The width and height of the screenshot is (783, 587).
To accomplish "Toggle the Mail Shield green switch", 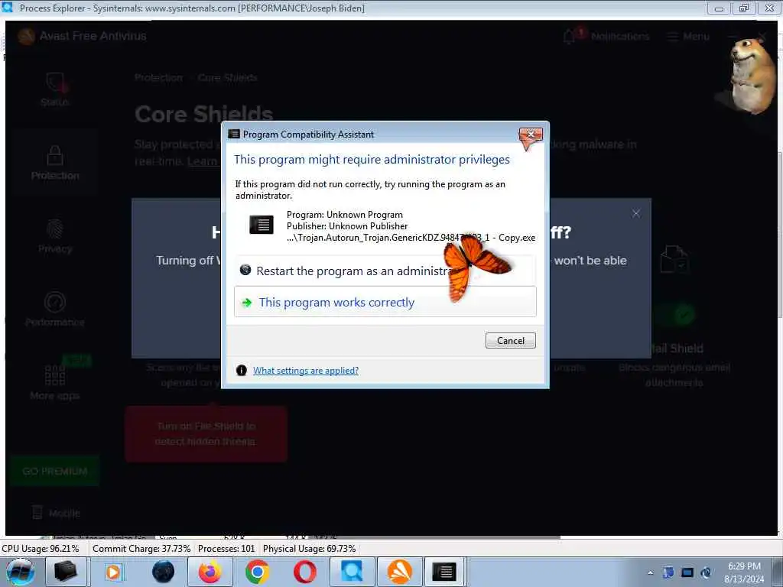I will (676, 315).
